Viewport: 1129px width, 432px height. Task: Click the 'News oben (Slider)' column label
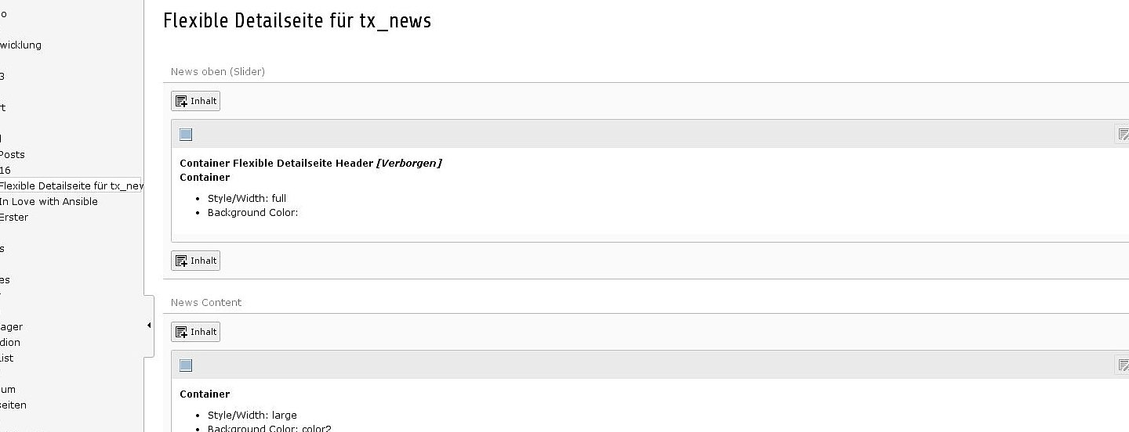pos(218,71)
